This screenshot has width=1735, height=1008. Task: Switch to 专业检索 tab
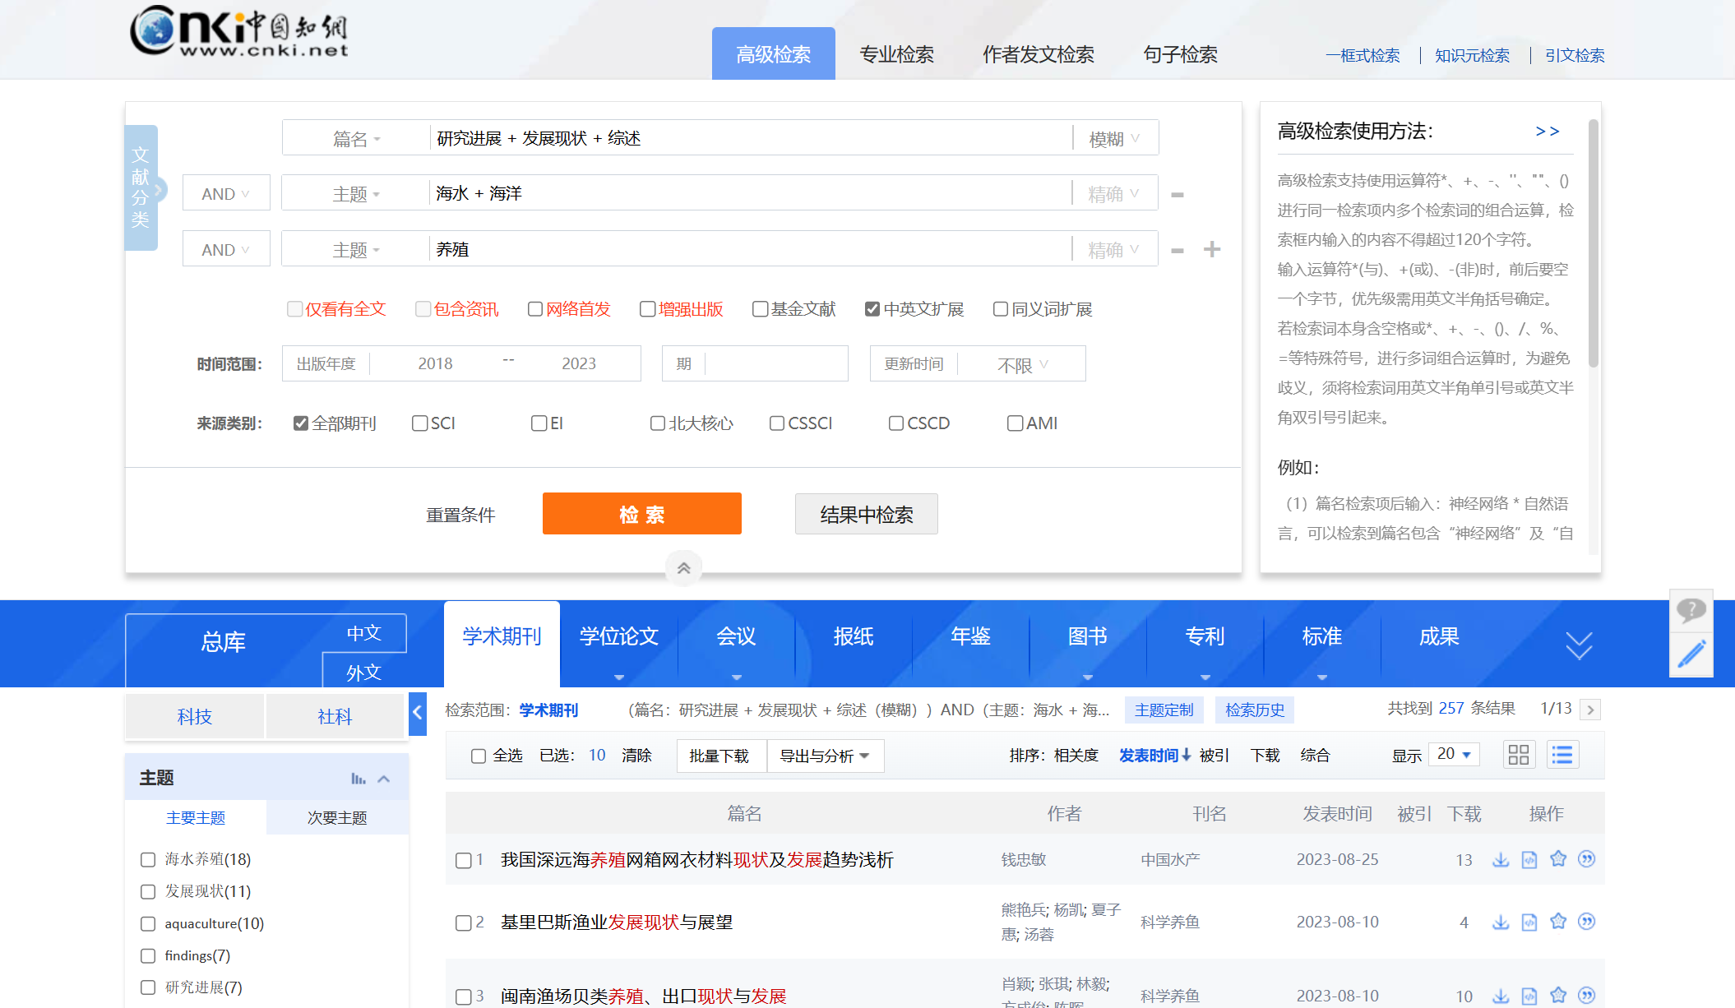[896, 54]
